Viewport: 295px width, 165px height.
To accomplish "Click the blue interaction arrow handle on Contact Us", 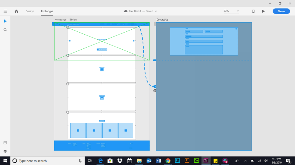I will coord(155,86).
